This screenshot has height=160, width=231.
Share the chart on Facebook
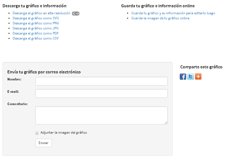point(183,76)
